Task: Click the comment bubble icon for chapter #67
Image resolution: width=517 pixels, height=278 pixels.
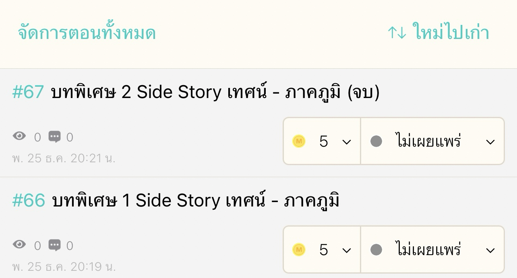Action: coord(54,137)
